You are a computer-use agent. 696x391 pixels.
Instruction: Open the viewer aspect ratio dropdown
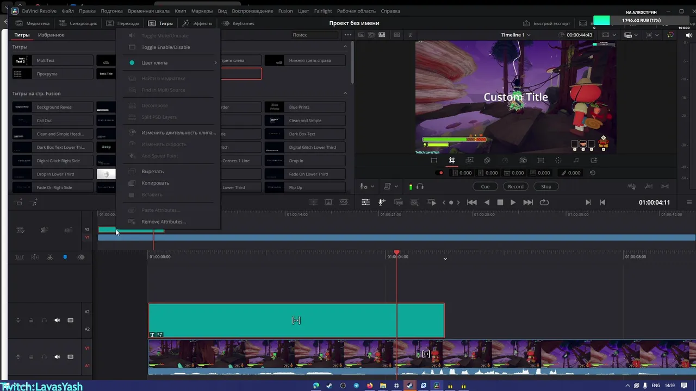[x=614, y=35]
